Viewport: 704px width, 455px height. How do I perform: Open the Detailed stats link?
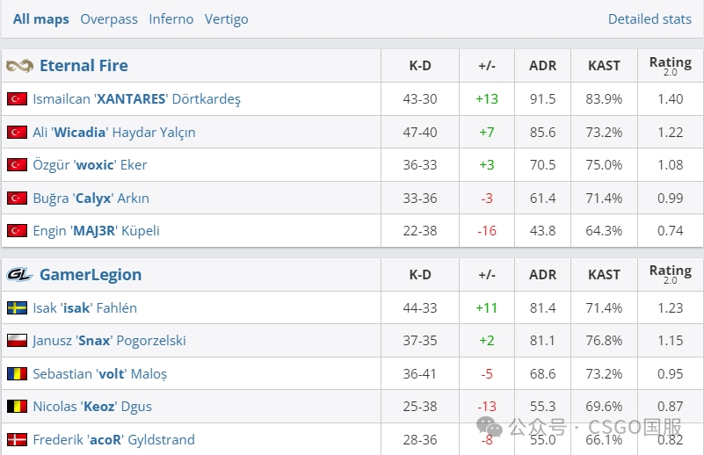click(x=650, y=18)
